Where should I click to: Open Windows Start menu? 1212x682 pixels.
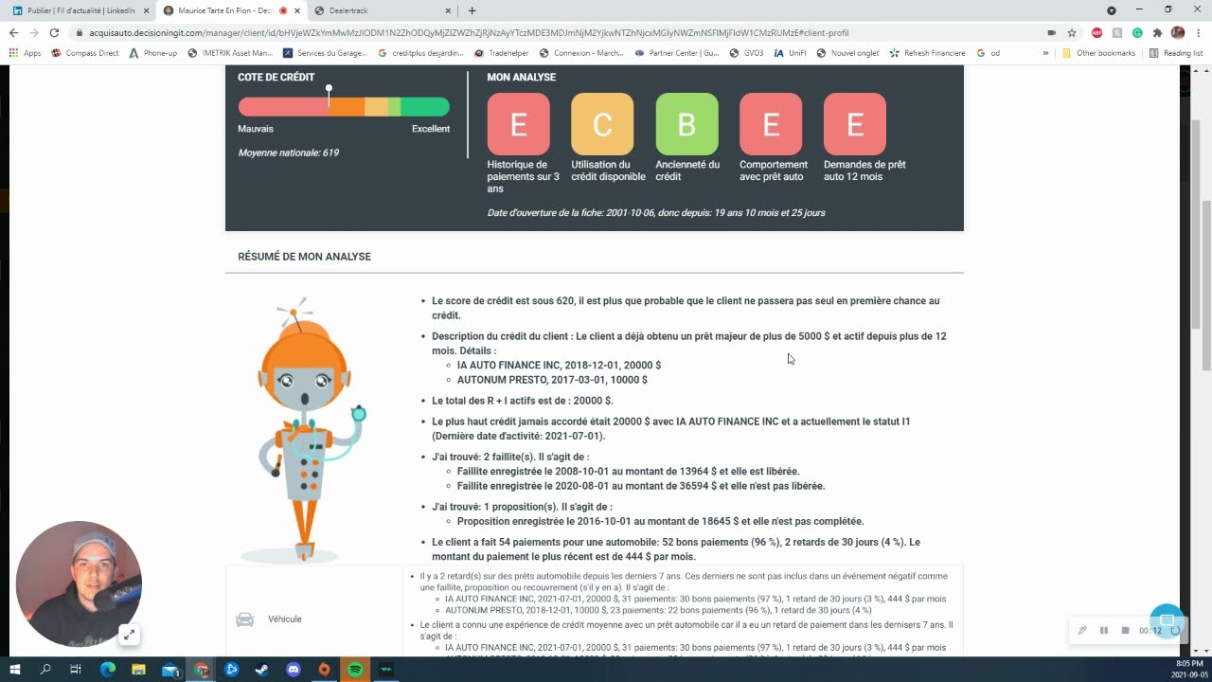pos(17,670)
